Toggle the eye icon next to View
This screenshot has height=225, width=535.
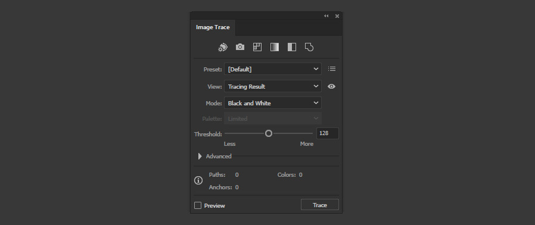[x=331, y=86]
